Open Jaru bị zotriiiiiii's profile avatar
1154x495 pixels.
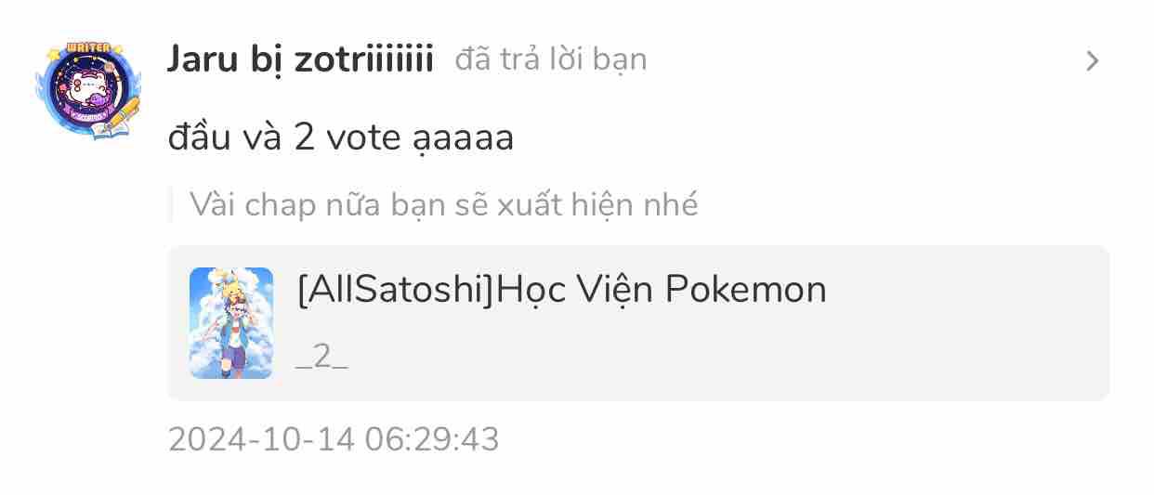click(x=87, y=90)
